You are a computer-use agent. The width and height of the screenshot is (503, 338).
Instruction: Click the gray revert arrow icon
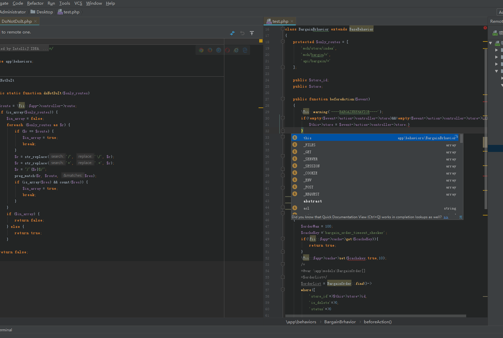242,33
